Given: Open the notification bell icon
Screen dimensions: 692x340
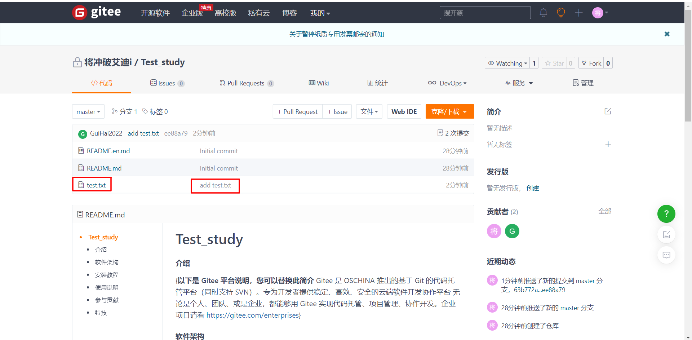Looking at the screenshot, I should [x=544, y=13].
